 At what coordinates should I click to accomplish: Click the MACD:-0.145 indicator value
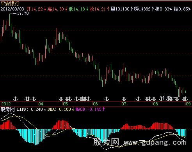pos(88,109)
